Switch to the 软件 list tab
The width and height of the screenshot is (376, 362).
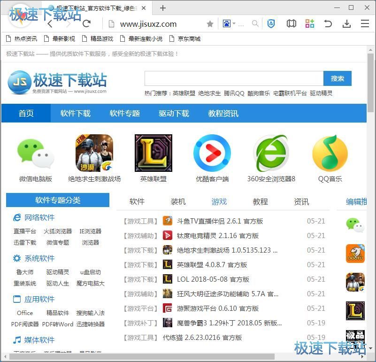[137, 201]
